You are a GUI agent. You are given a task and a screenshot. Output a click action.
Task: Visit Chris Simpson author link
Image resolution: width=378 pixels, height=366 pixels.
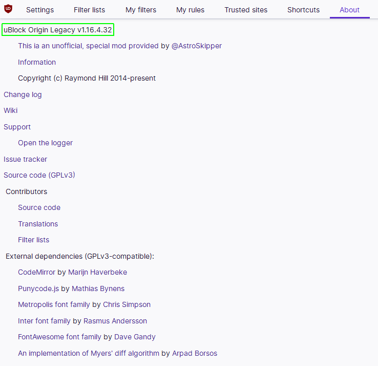[x=127, y=304]
